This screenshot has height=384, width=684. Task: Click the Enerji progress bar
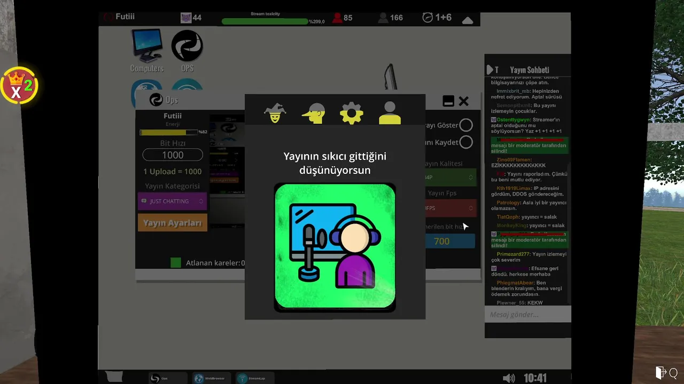(x=169, y=132)
